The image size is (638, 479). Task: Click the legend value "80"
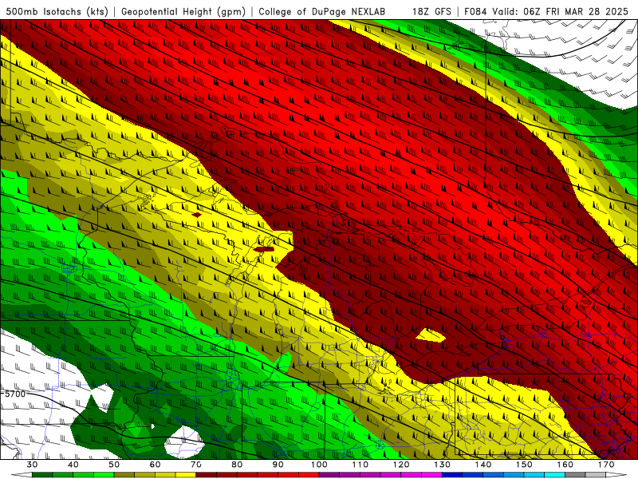237,465
